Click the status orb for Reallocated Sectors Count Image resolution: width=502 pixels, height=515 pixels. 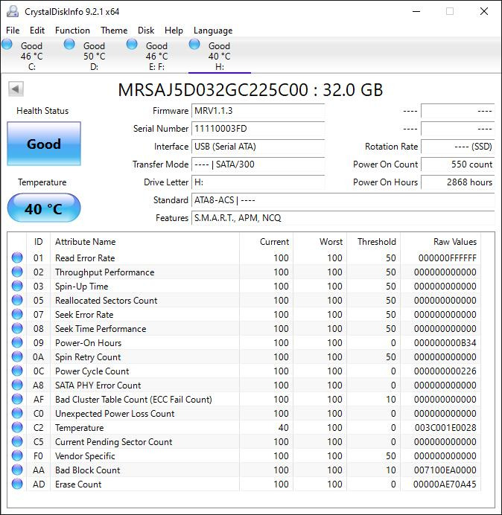[17, 300]
